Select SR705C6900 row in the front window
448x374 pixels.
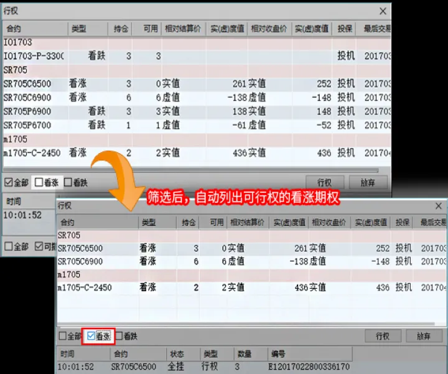tap(252, 261)
